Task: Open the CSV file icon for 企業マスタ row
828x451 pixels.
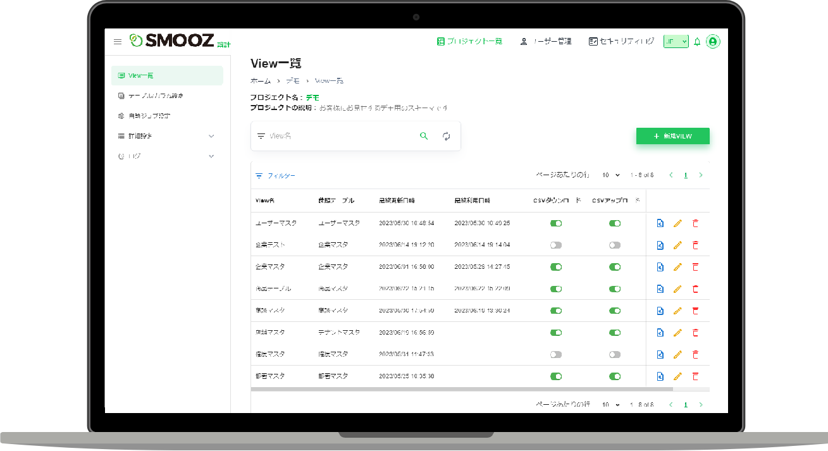Action: (660, 266)
